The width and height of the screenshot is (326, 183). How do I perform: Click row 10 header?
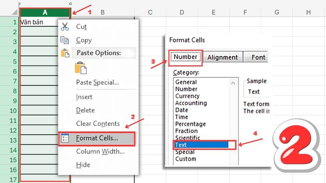[9, 111]
